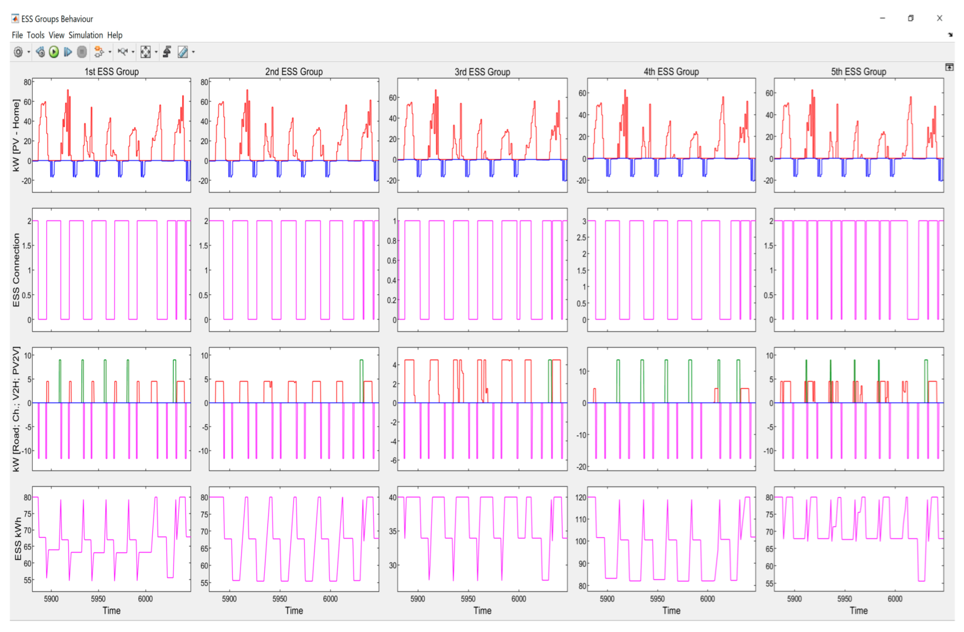Run the simulation with green play button

point(54,52)
